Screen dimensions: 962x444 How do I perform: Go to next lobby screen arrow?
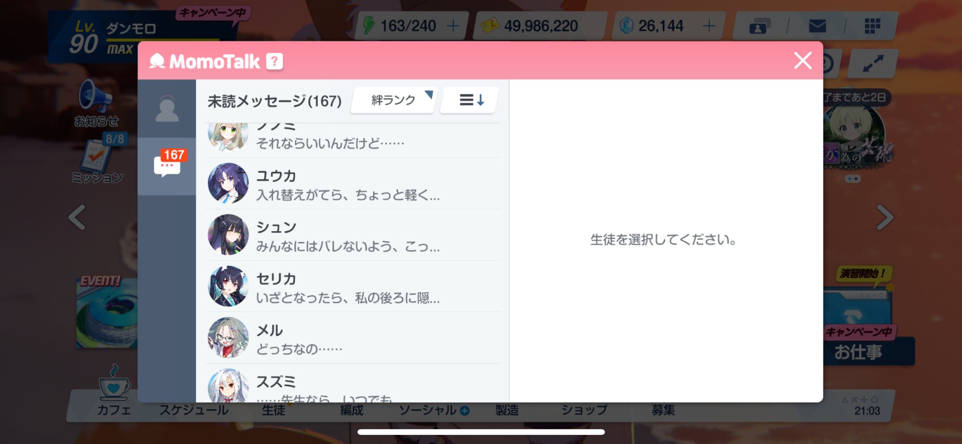coord(885,217)
